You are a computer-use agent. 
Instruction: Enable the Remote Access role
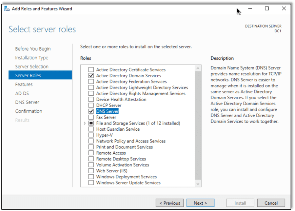click(x=91, y=153)
